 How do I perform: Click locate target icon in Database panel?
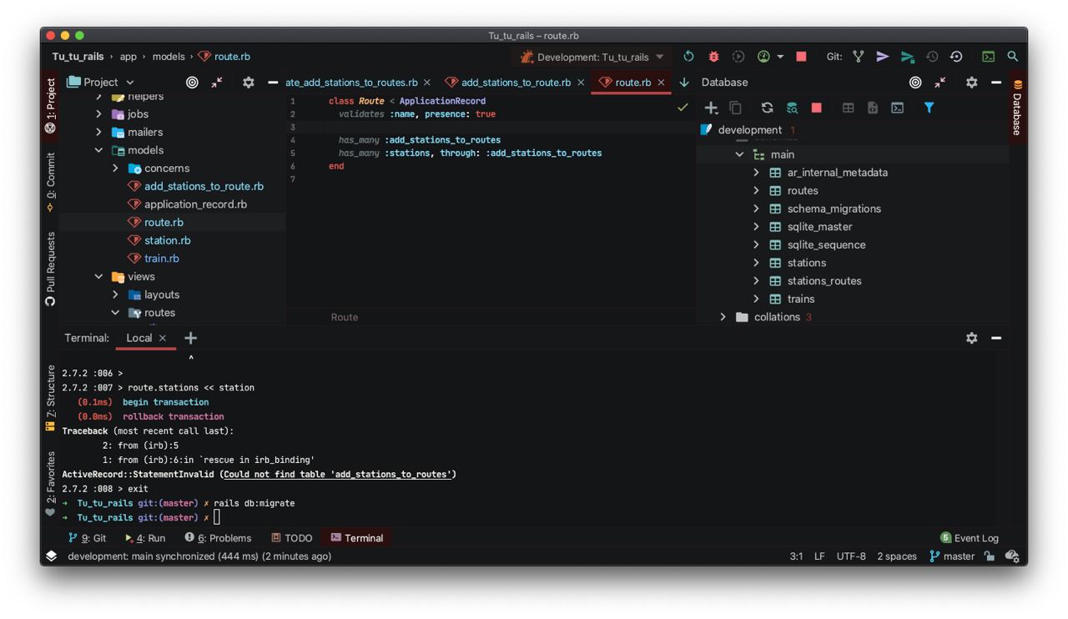tap(915, 83)
